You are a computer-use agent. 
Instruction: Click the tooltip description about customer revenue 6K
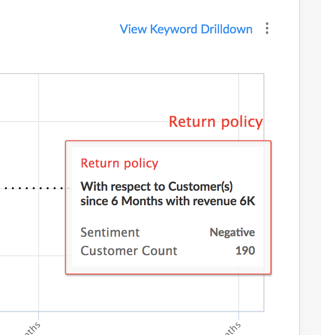tap(168, 194)
